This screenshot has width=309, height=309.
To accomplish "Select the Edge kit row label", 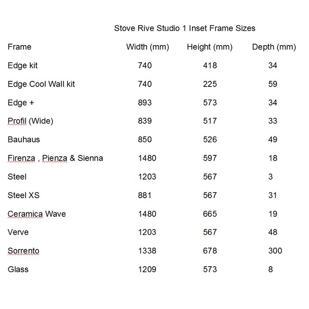I will click(23, 66).
